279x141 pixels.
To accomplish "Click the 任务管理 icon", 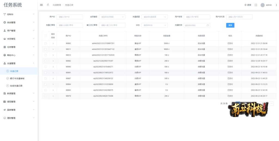I will [5, 47].
